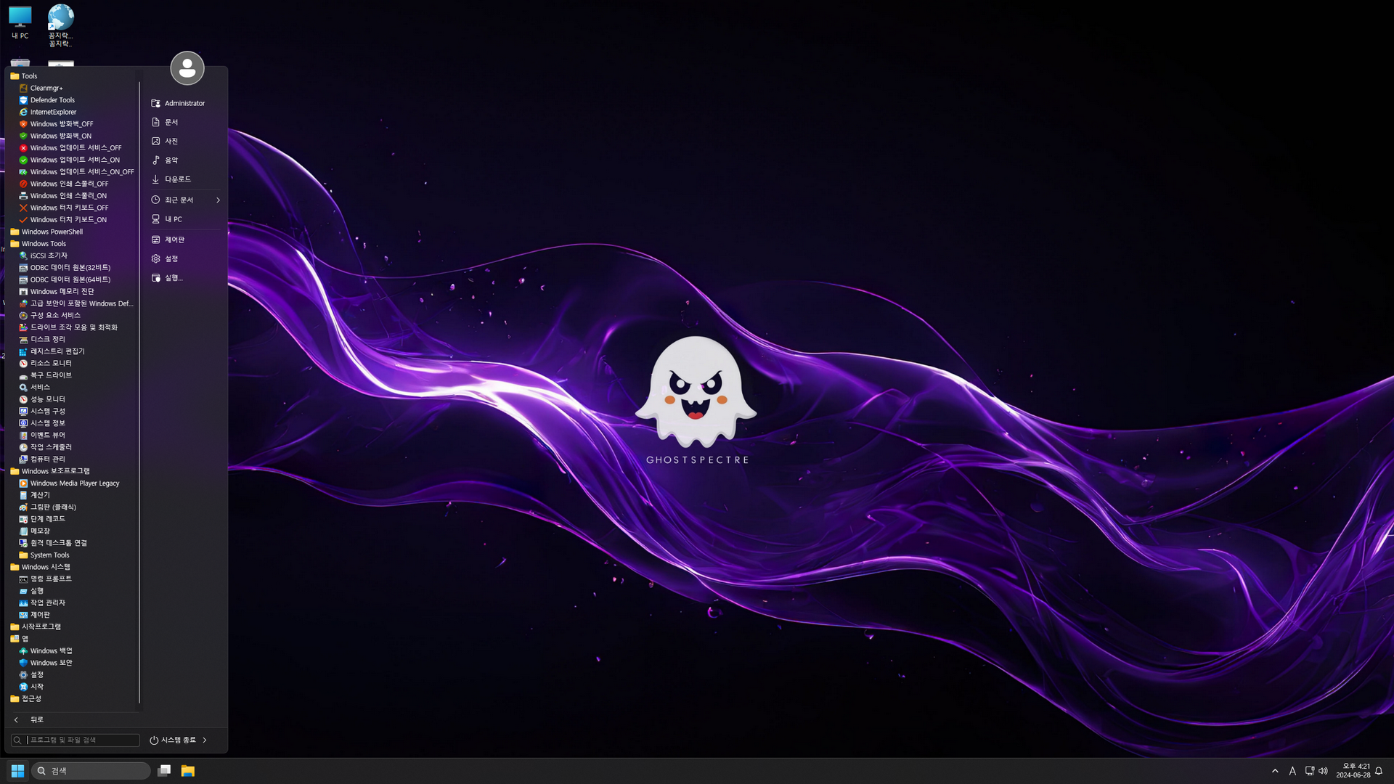Screen dimensions: 1394x784
Task: Turn Windows firewall off (방화벽_OFF)
Action: tap(61, 124)
